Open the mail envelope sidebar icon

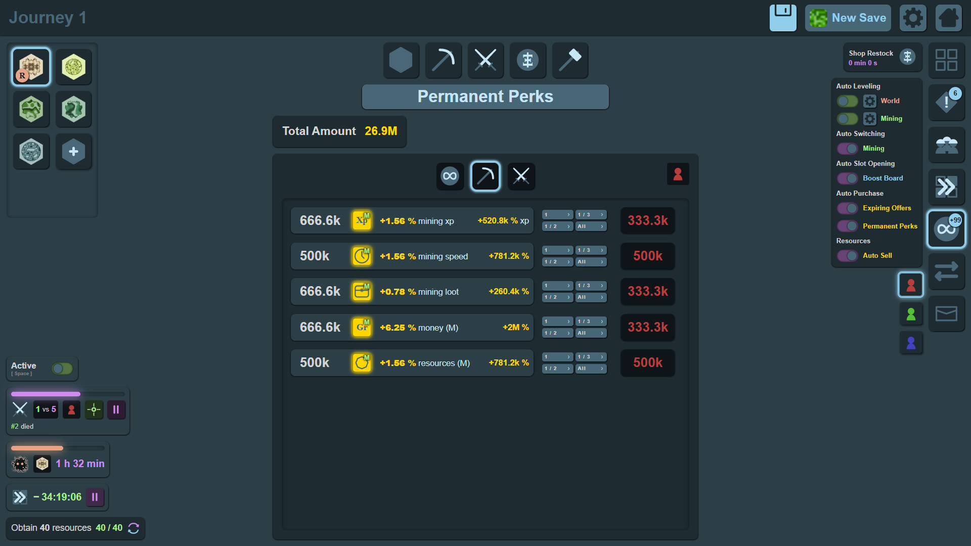[946, 314]
